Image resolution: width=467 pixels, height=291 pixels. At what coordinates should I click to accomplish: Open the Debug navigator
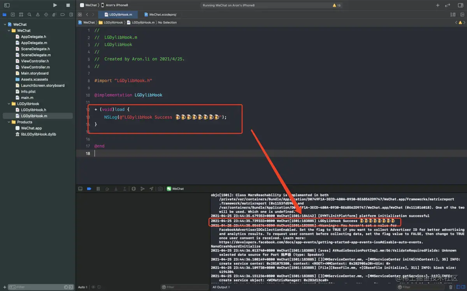[54, 14]
